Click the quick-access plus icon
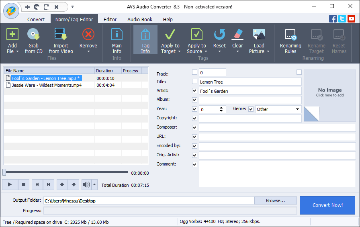Screen dimensions: 360x227 [x=28, y=7]
